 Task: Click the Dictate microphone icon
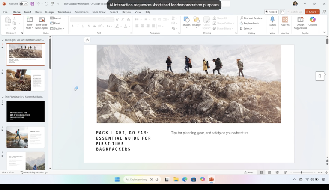pyautogui.click(x=272, y=20)
